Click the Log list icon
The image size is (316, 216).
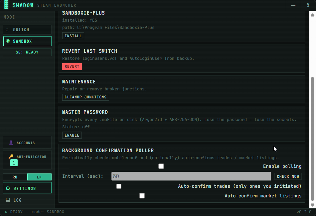click(8, 200)
